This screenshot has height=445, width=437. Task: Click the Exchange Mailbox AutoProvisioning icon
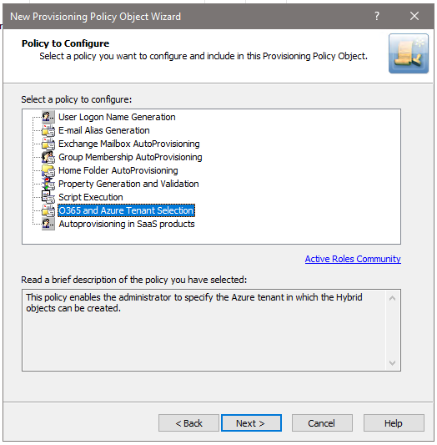coord(48,144)
